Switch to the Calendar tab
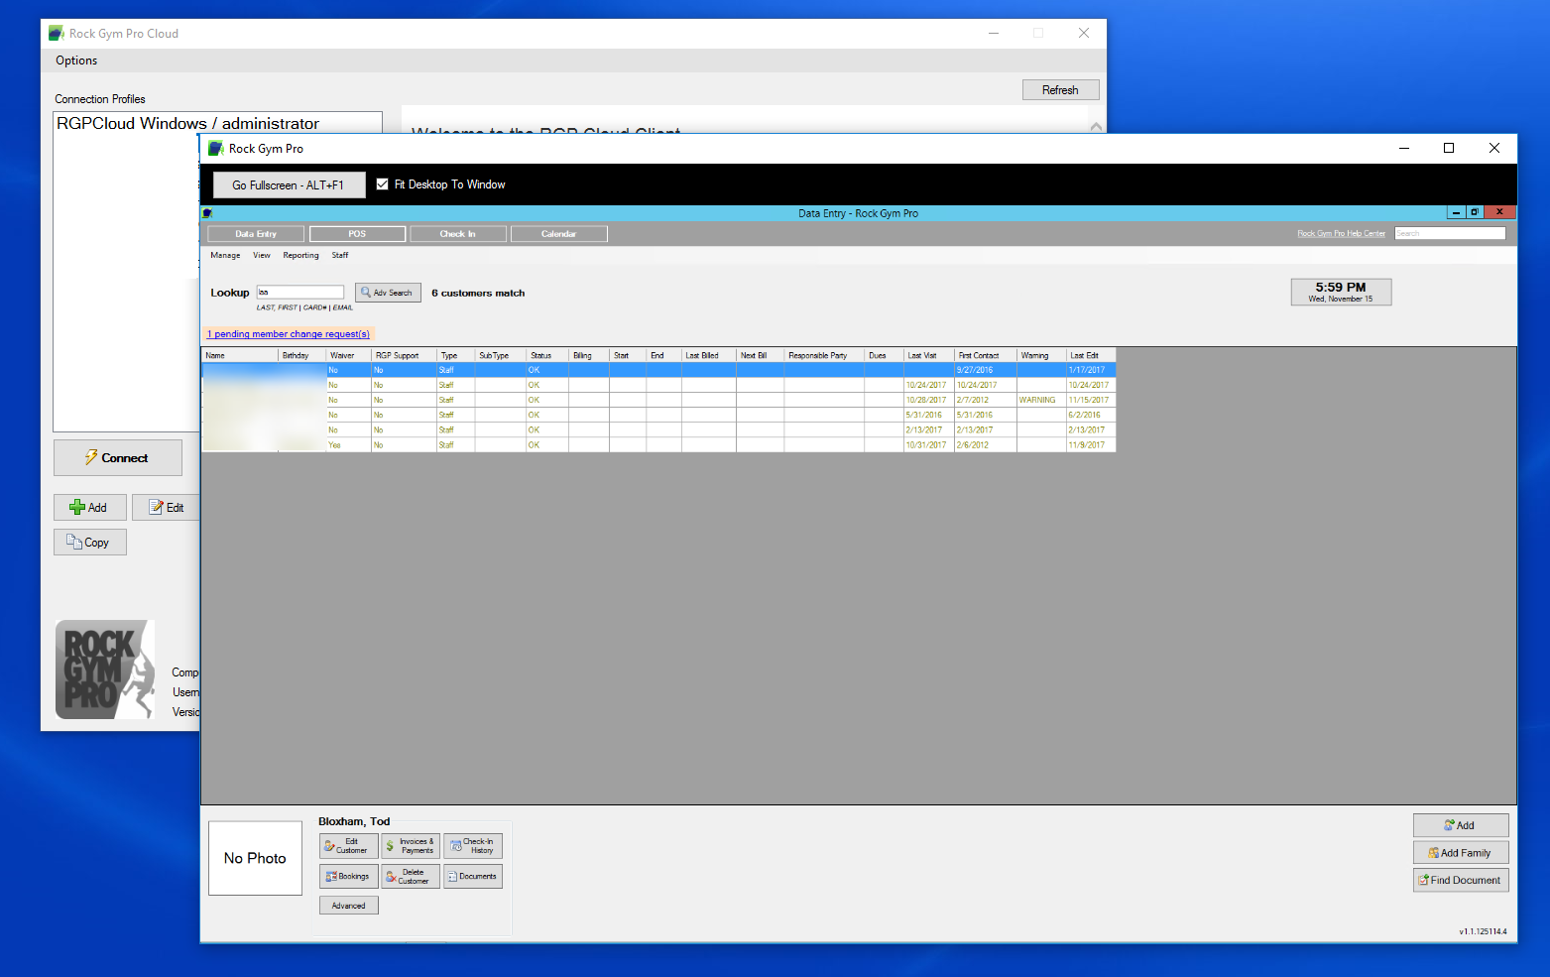This screenshot has height=977, width=1550. click(x=559, y=234)
